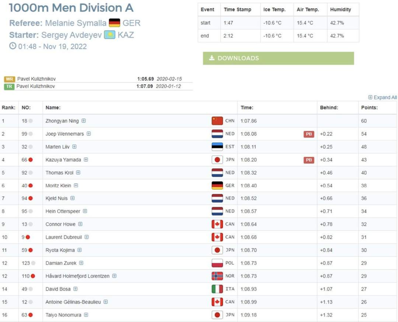398x322 pixels.
Task: Click the PB badge on Joep Wennemars' row
Action: pos(309,134)
